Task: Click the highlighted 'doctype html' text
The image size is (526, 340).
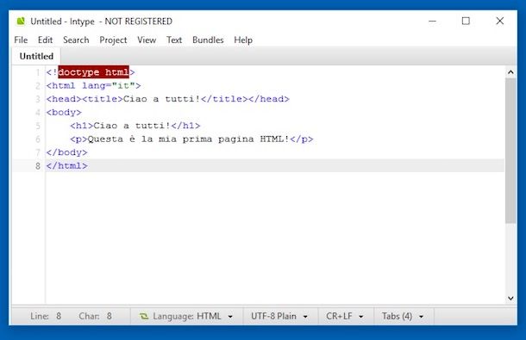Action: (x=94, y=72)
